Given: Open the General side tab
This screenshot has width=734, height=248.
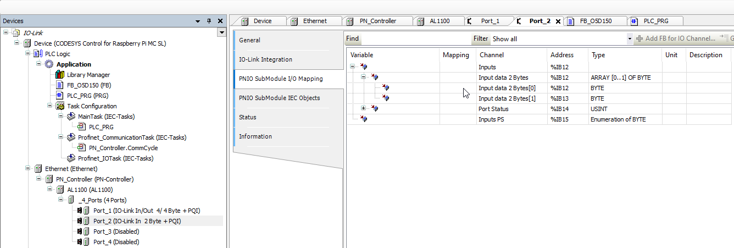Looking at the screenshot, I should 288,40.
